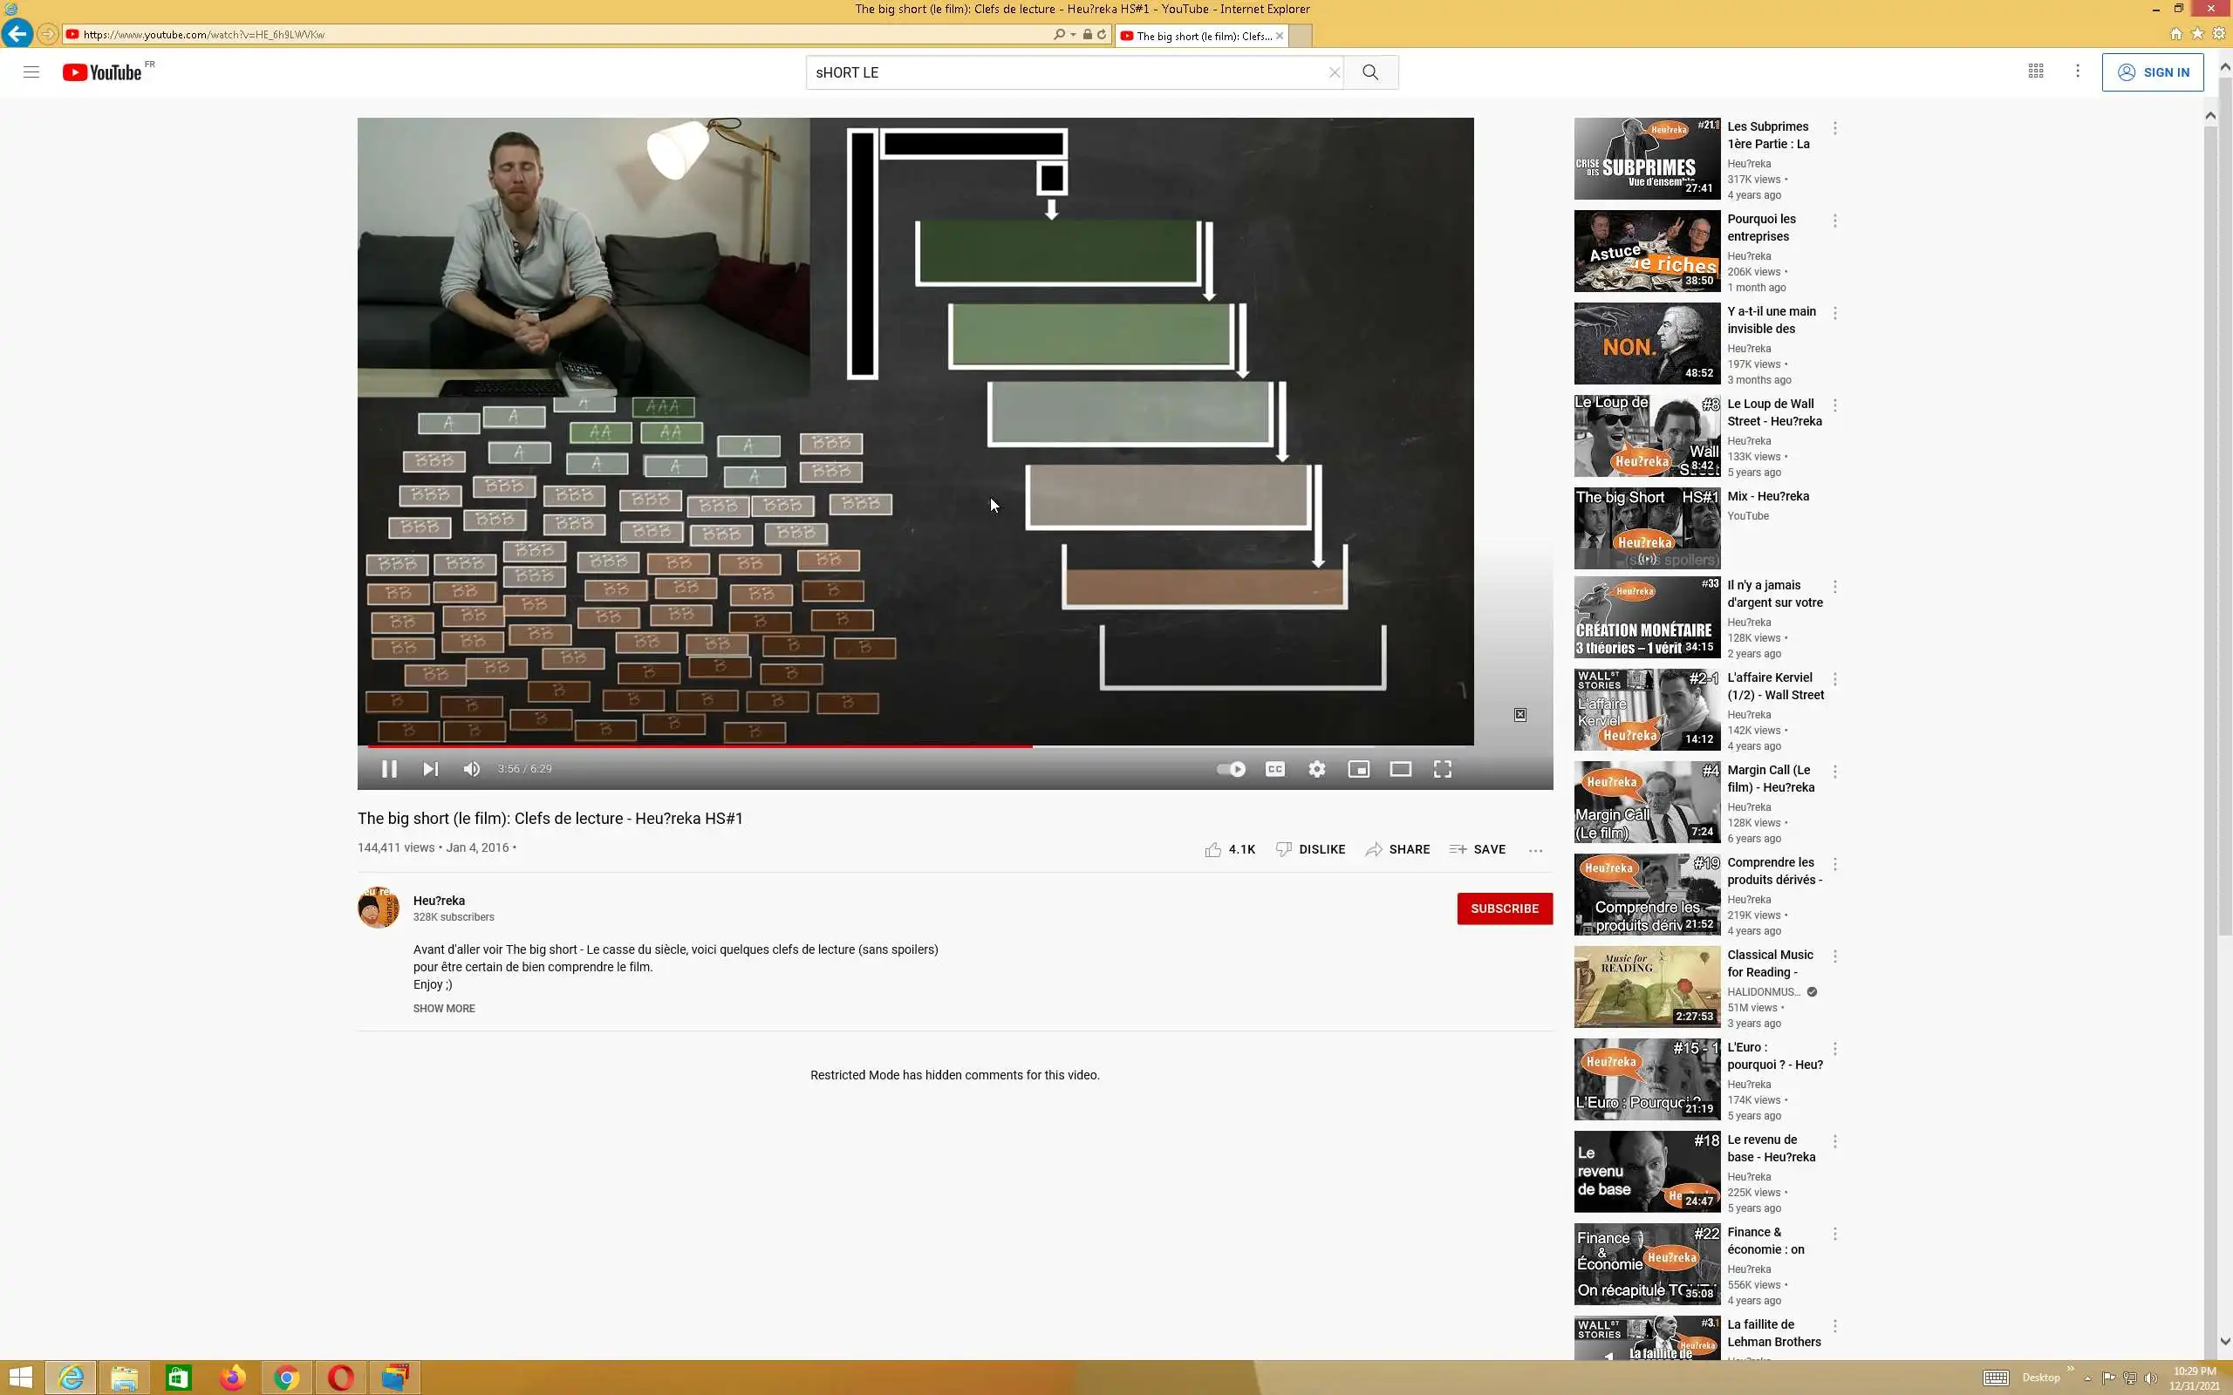The image size is (2233, 1395).
Task: Click the red SUBSCRIBE button
Action: click(1504, 908)
